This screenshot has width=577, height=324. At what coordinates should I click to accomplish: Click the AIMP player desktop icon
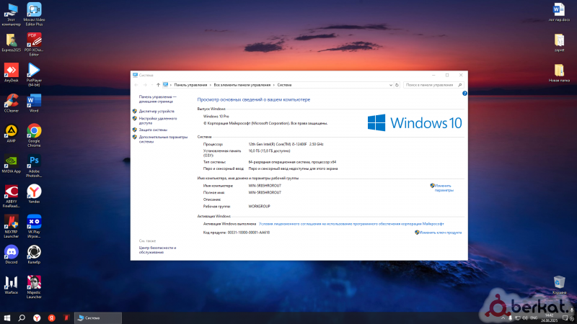tap(11, 132)
